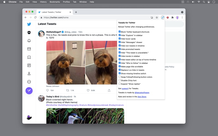Viewport: 218px width, 136px height.
Task: Toggle Hide trends in sidebar
Action: (120, 56)
